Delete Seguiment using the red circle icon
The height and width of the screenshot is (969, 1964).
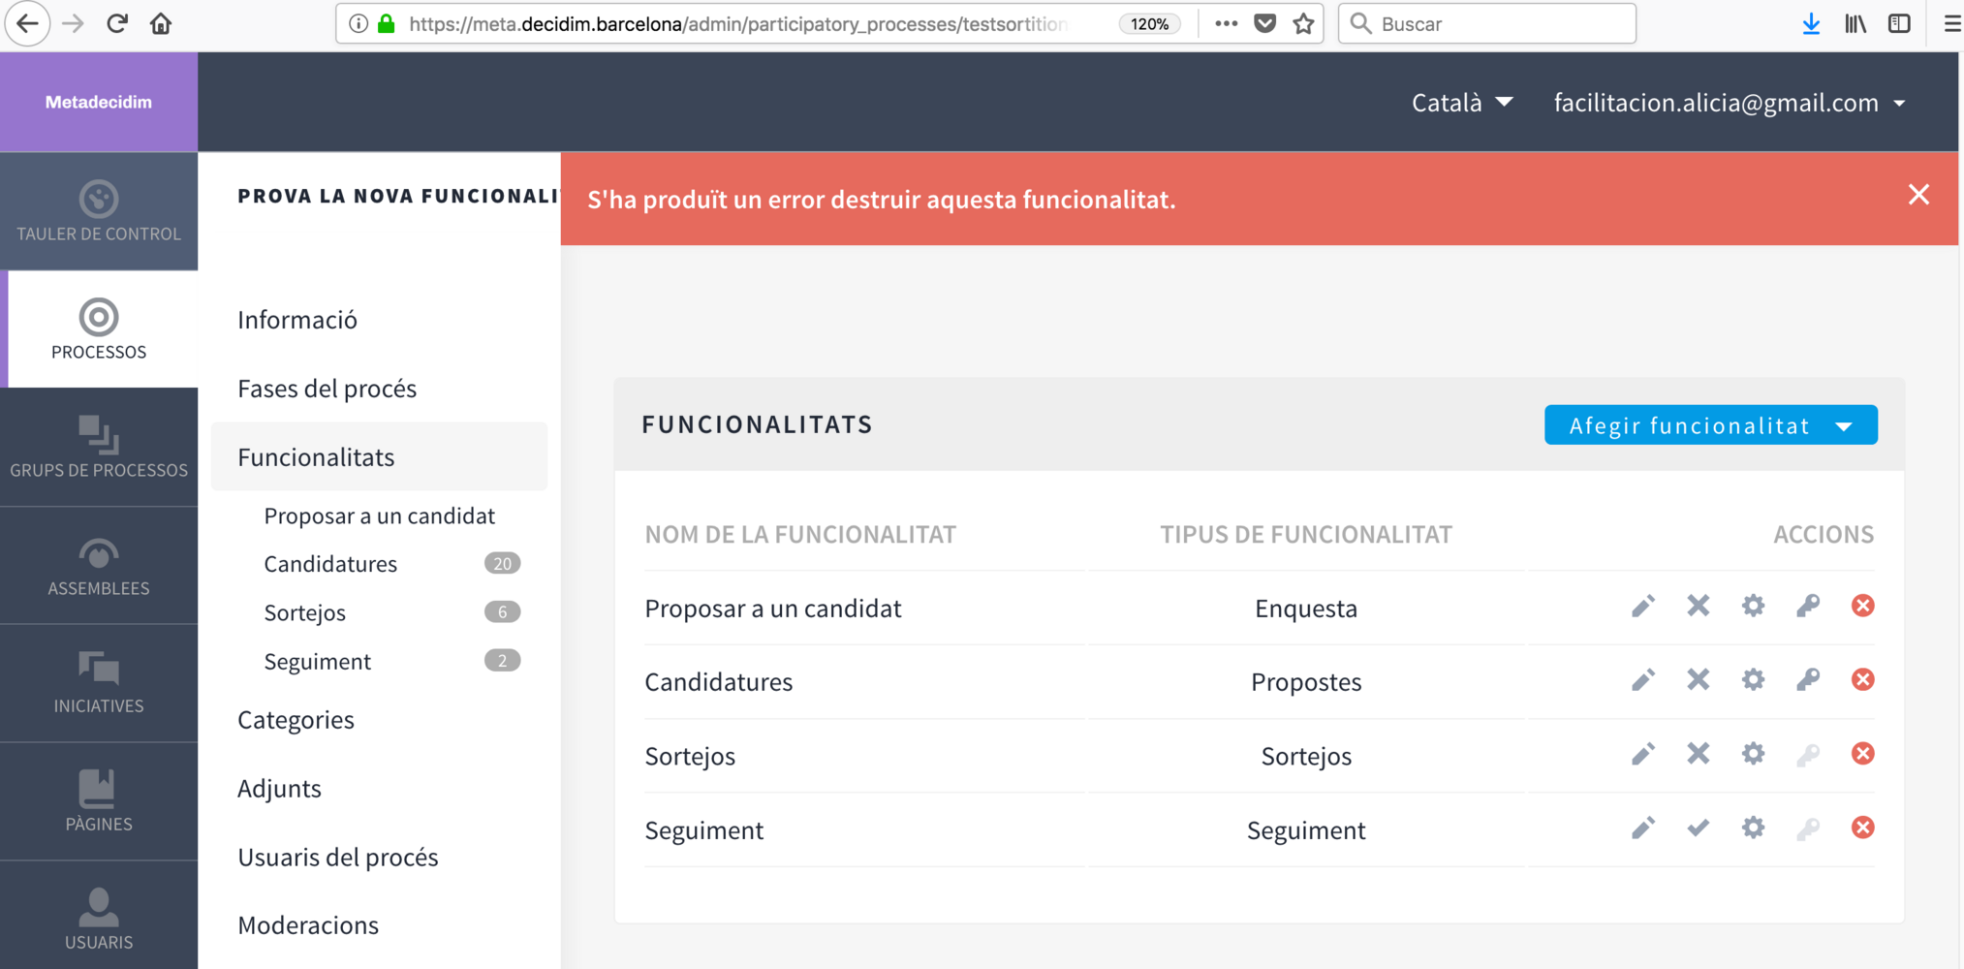tap(1862, 828)
